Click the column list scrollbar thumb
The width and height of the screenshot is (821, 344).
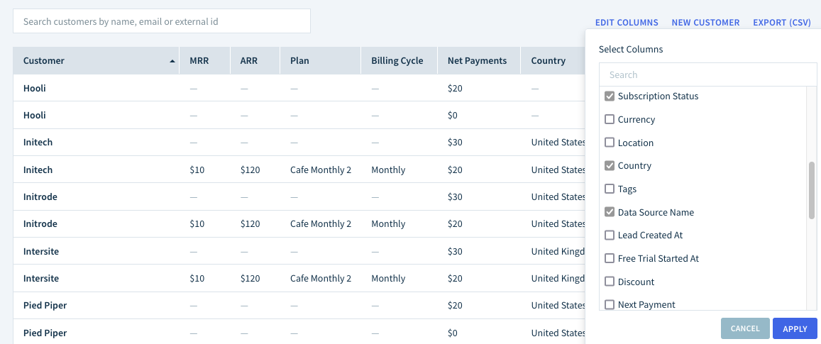(x=812, y=190)
